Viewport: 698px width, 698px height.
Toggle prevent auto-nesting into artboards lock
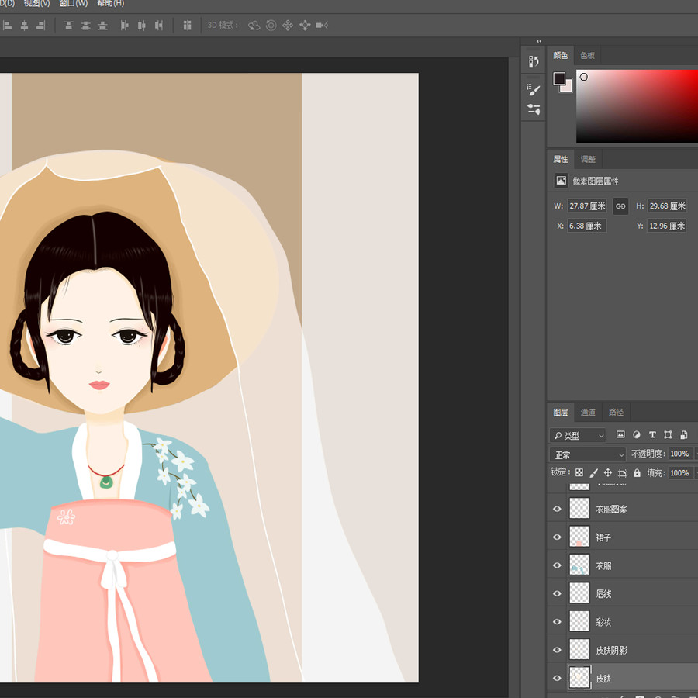622,473
